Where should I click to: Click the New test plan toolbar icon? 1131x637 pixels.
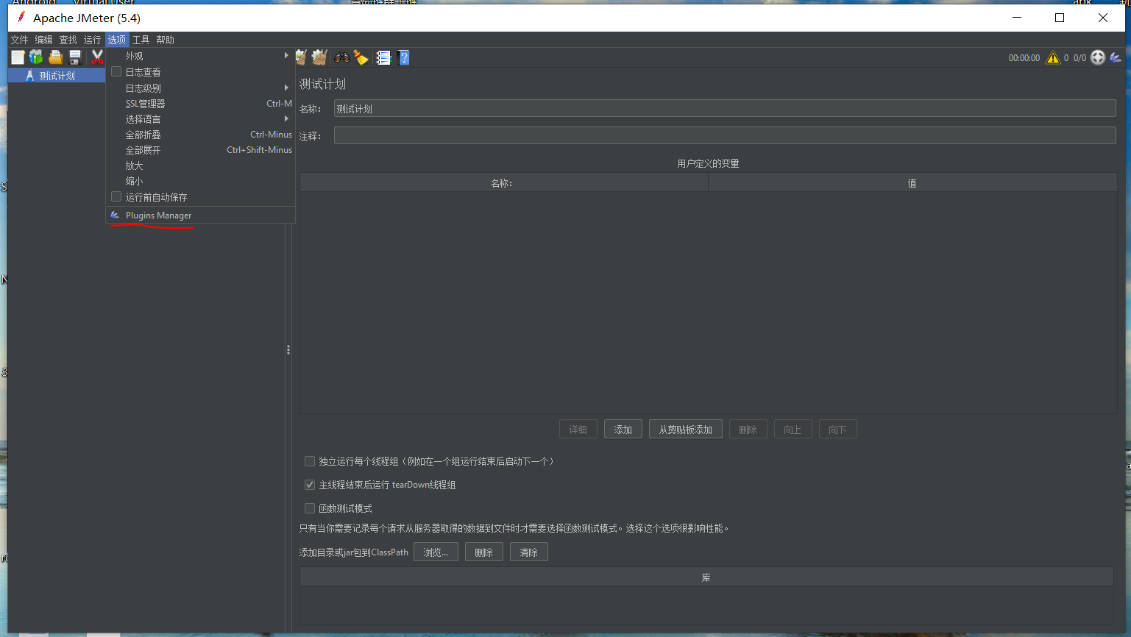tap(18, 57)
